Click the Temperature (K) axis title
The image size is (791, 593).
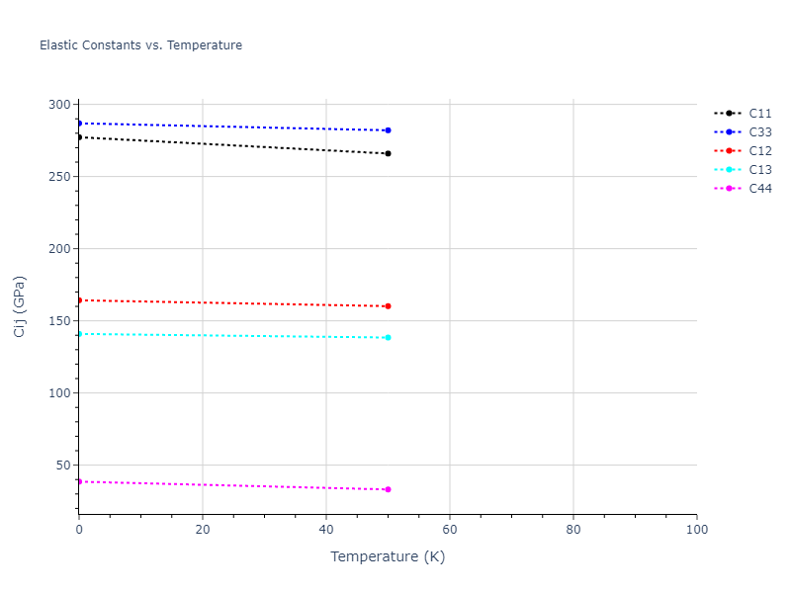click(388, 557)
